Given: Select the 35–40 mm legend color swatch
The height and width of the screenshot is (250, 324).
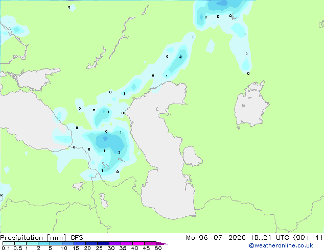Looking at the screenshot, I should click(126, 243).
